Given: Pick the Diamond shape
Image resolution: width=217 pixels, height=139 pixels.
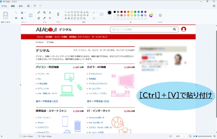Looking at the screenshot, I should pos(66,15).
